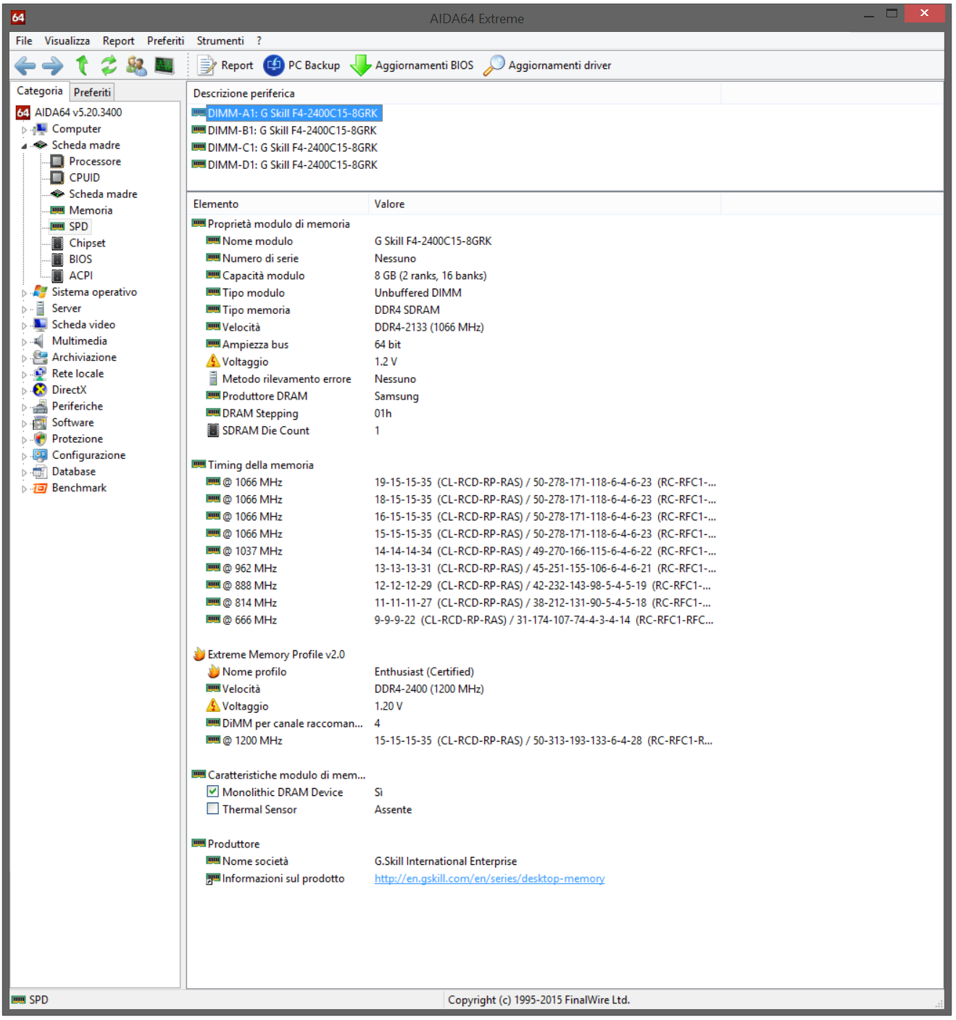Click the Software icon in tree
The height and width of the screenshot is (1020, 956).
[x=40, y=423]
